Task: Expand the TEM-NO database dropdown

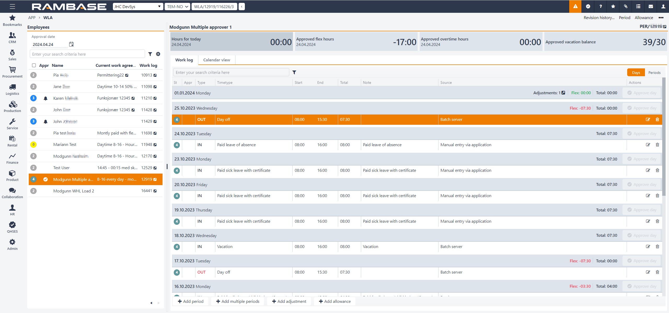Action: click(178, 7)
